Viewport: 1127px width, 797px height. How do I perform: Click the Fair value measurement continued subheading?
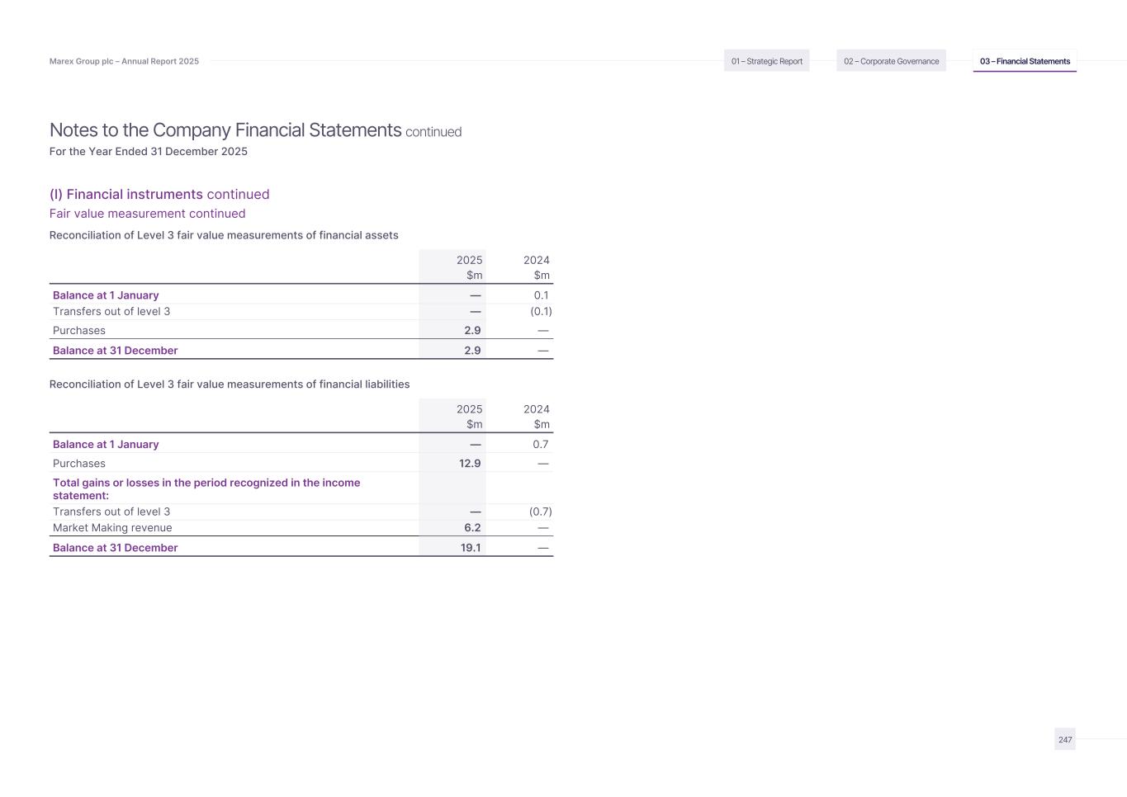pyautogui.click(x=147, y=214)
